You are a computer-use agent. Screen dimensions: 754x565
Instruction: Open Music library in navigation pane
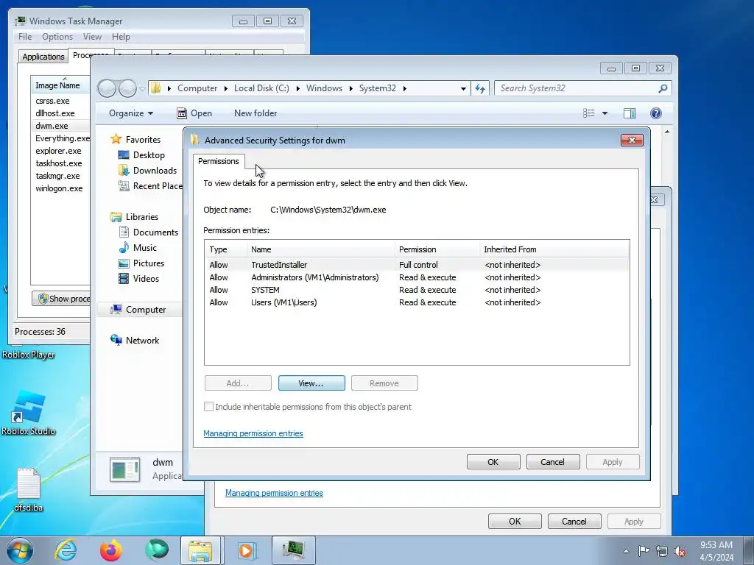coord(145,248)
